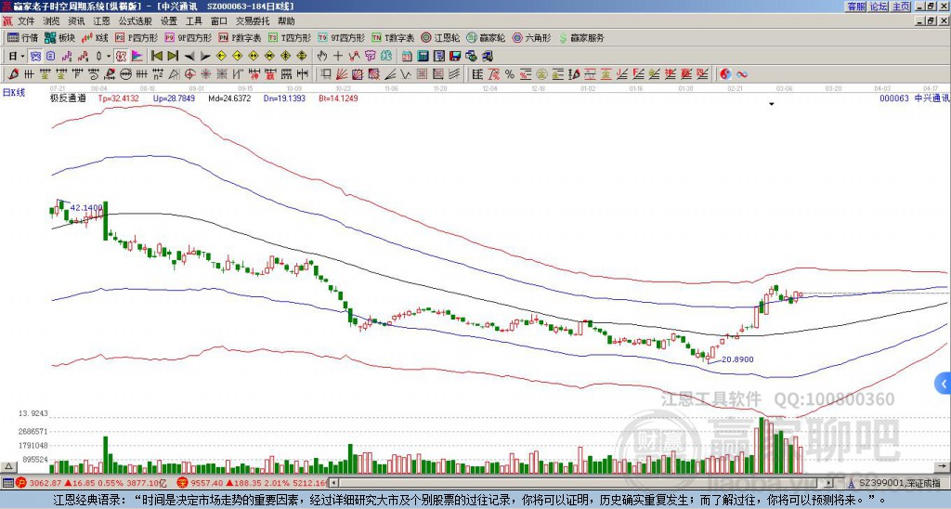Toggle the 权 adjustment button
Screen dimensions: 951x509
(121, 56)
